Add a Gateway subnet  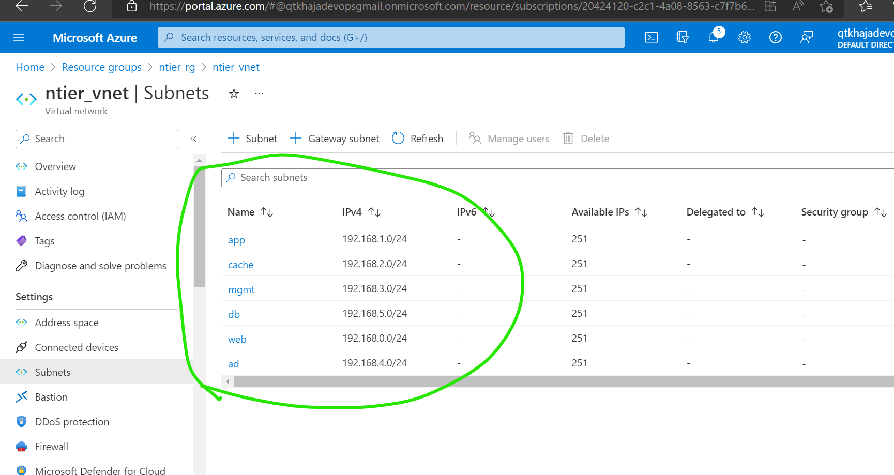[335, 139]
